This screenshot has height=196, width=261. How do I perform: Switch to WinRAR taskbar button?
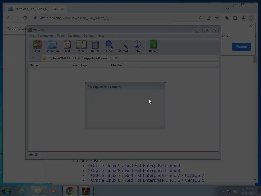86,191
